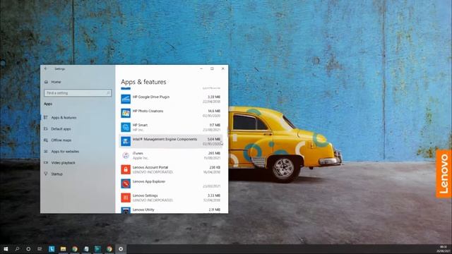Open the Chrome icon beside Settings gear

[109, 249]
